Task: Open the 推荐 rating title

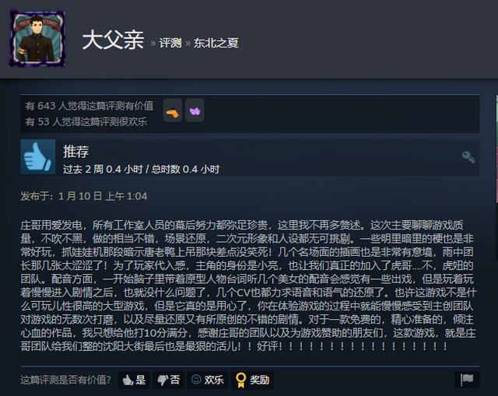Action: tap(76, 152)
